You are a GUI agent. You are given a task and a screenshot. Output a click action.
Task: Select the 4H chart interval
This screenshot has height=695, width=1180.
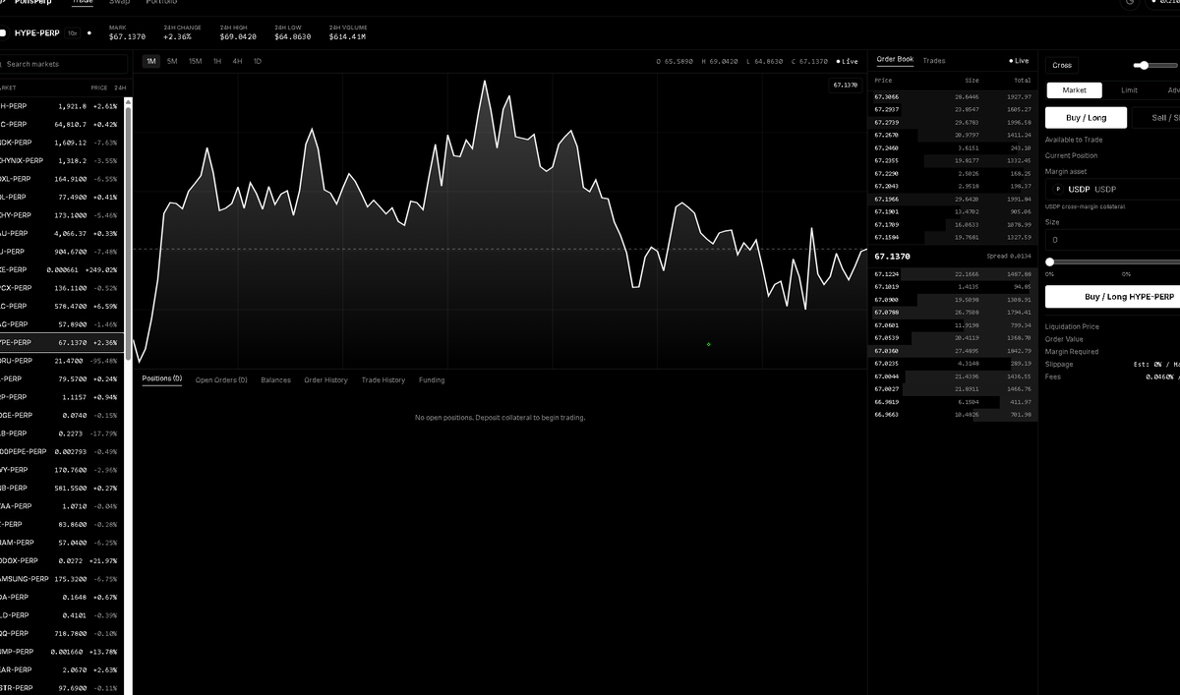click(237, 61)
